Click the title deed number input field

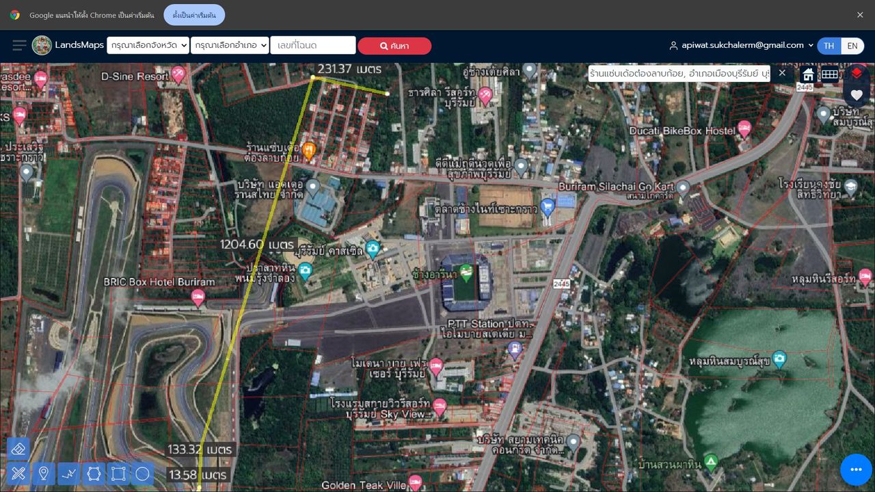click(x=313, y=45)
